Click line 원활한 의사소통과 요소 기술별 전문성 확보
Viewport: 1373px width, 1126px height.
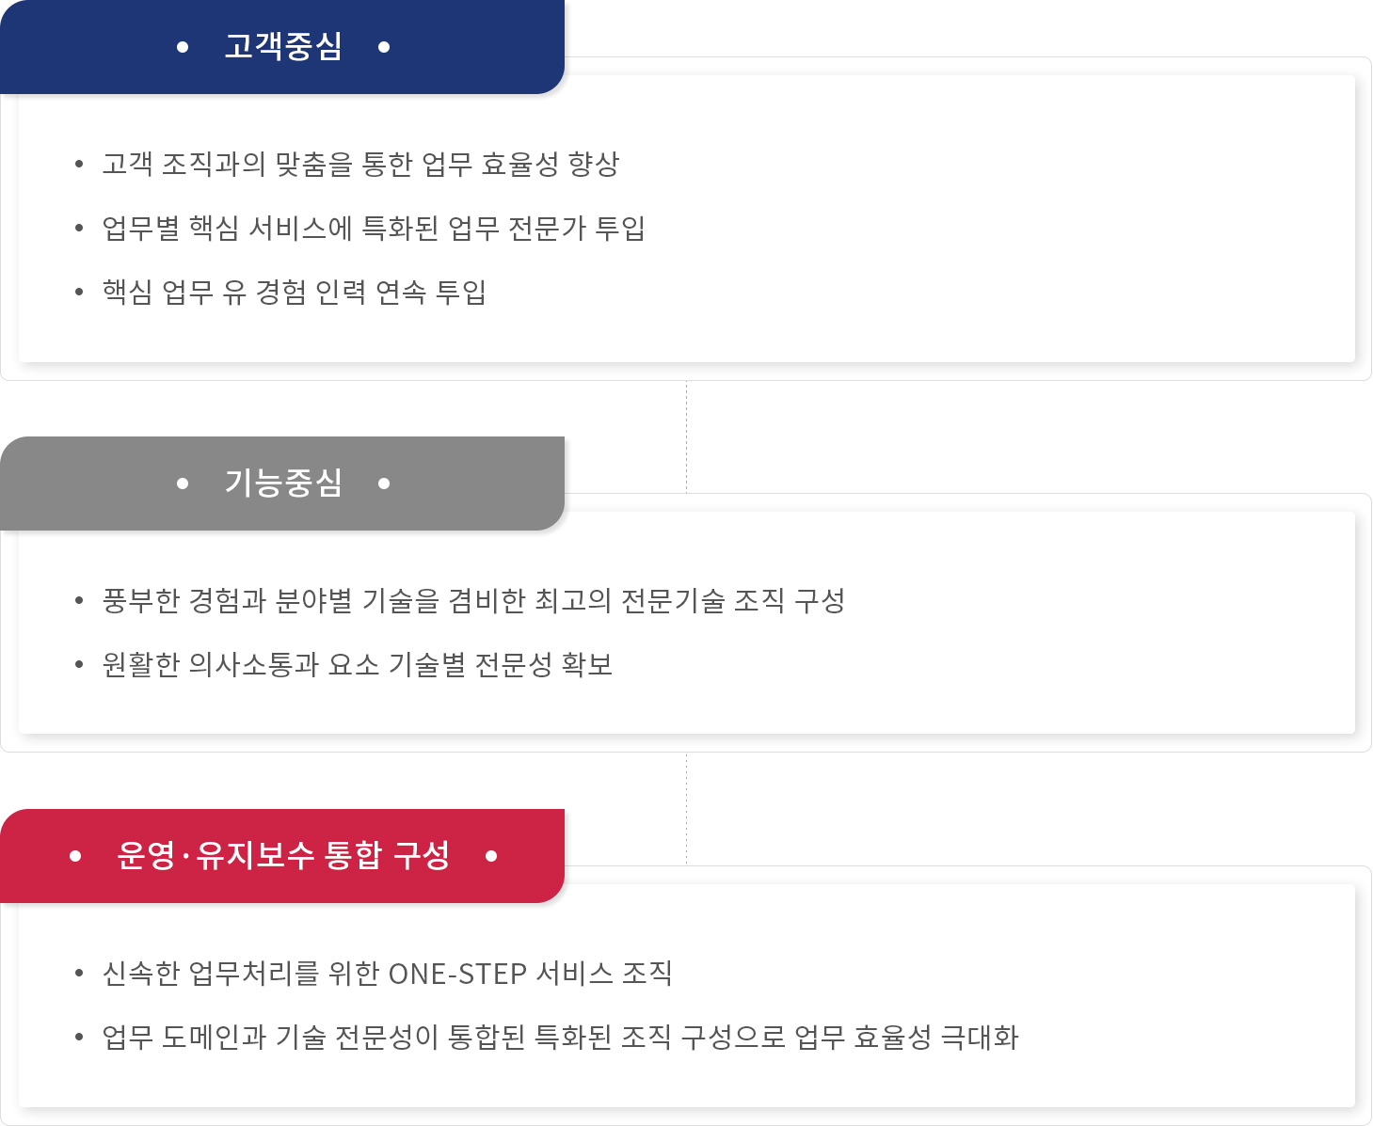point(358,665)
